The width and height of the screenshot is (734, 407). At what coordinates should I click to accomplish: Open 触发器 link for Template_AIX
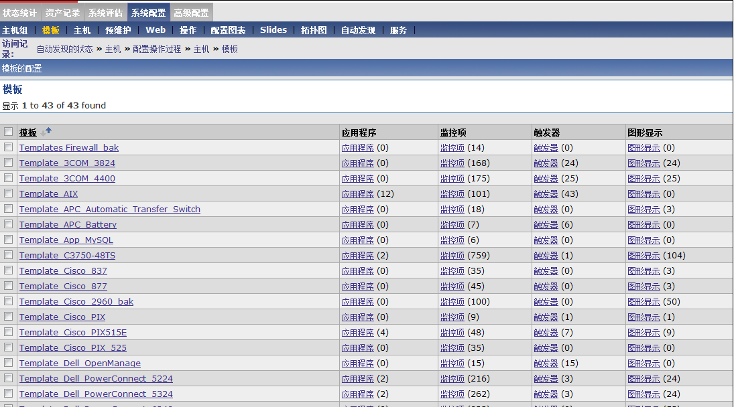pyautogui.click(x=546, y=193)
